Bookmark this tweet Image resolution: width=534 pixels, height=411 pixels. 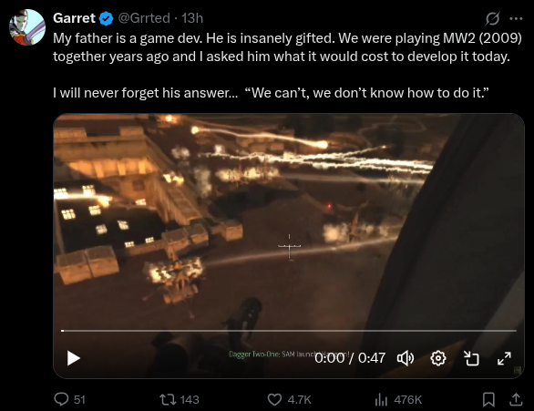click(488, 399)
